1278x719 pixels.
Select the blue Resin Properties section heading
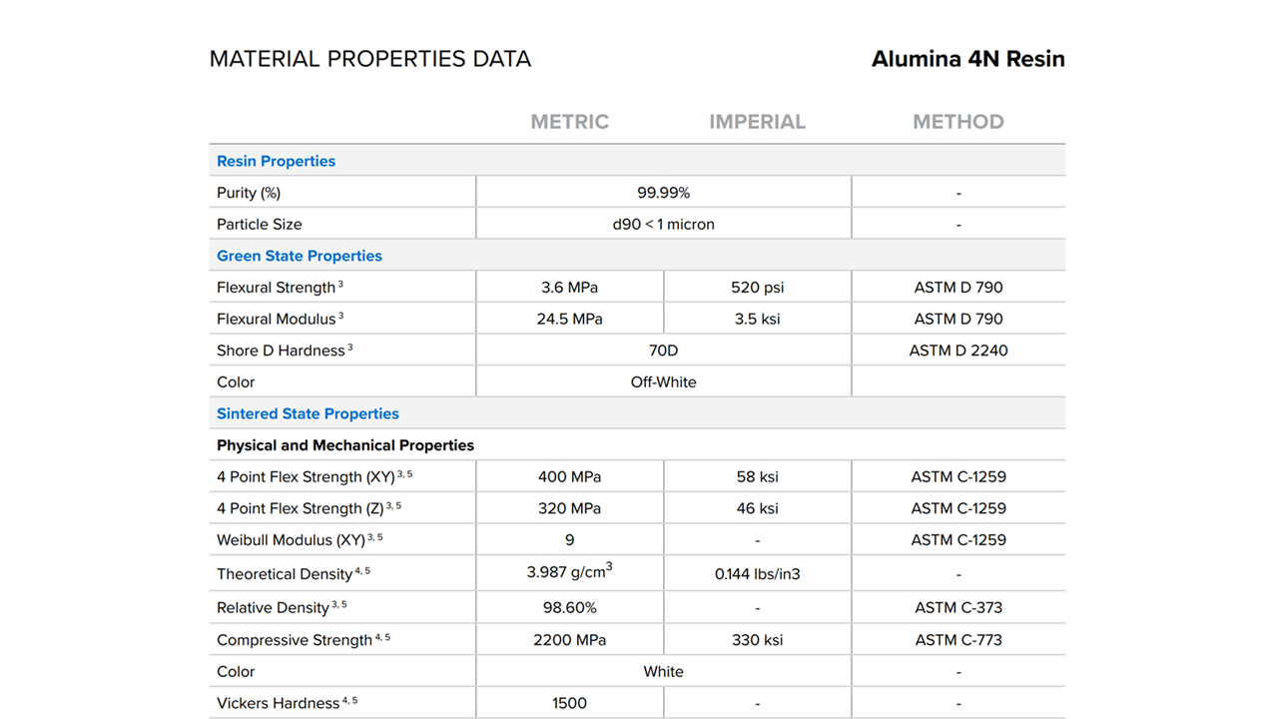coord(276,161)
